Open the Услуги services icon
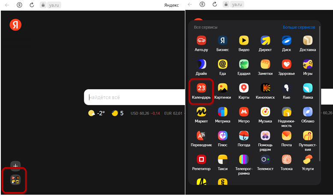The width and height of the screenshot is (333, 196). [x=308, y=160]
